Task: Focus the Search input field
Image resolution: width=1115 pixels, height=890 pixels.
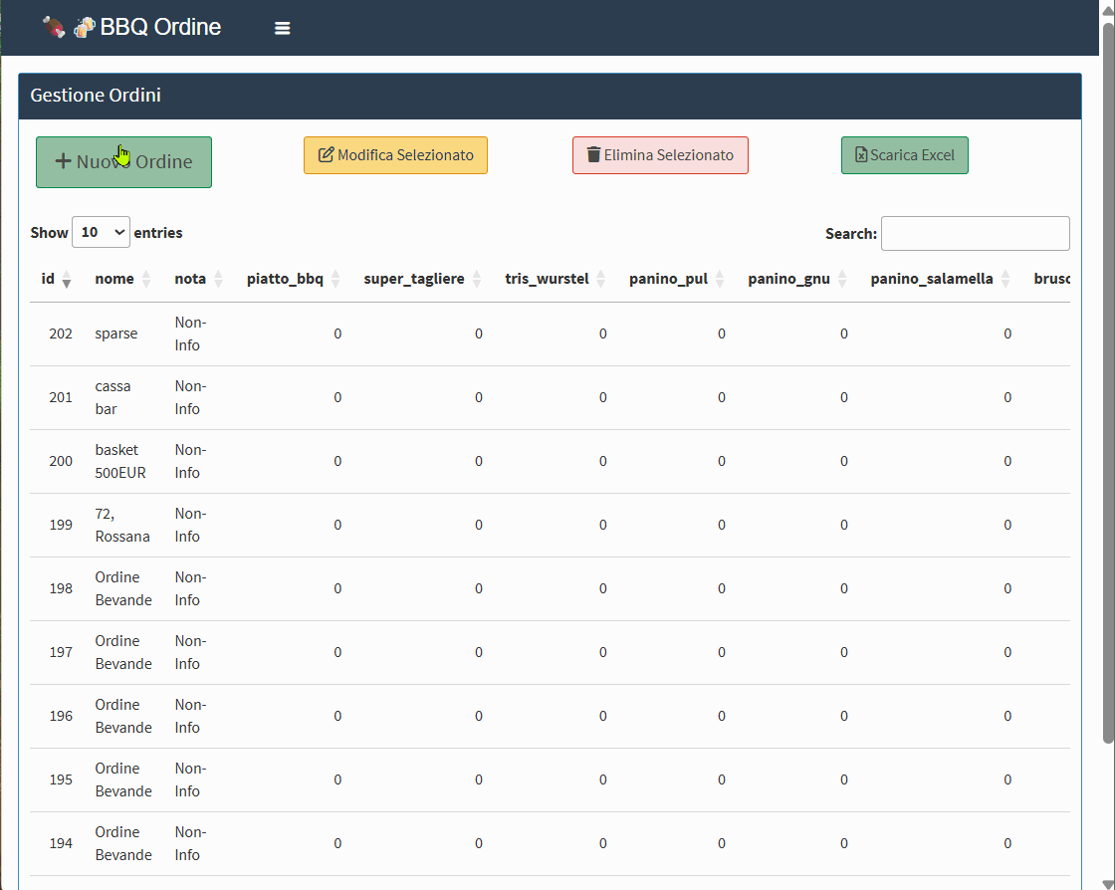Action: [975, 234]
